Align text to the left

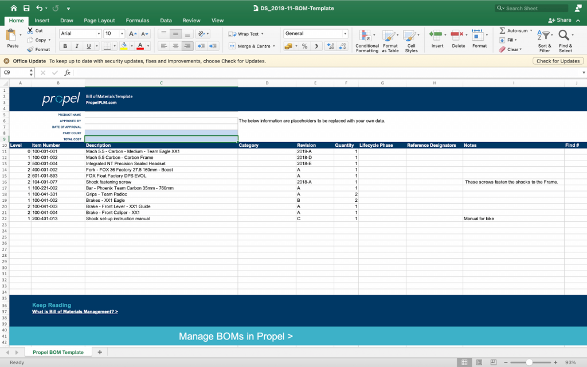(x=163, y=46)
